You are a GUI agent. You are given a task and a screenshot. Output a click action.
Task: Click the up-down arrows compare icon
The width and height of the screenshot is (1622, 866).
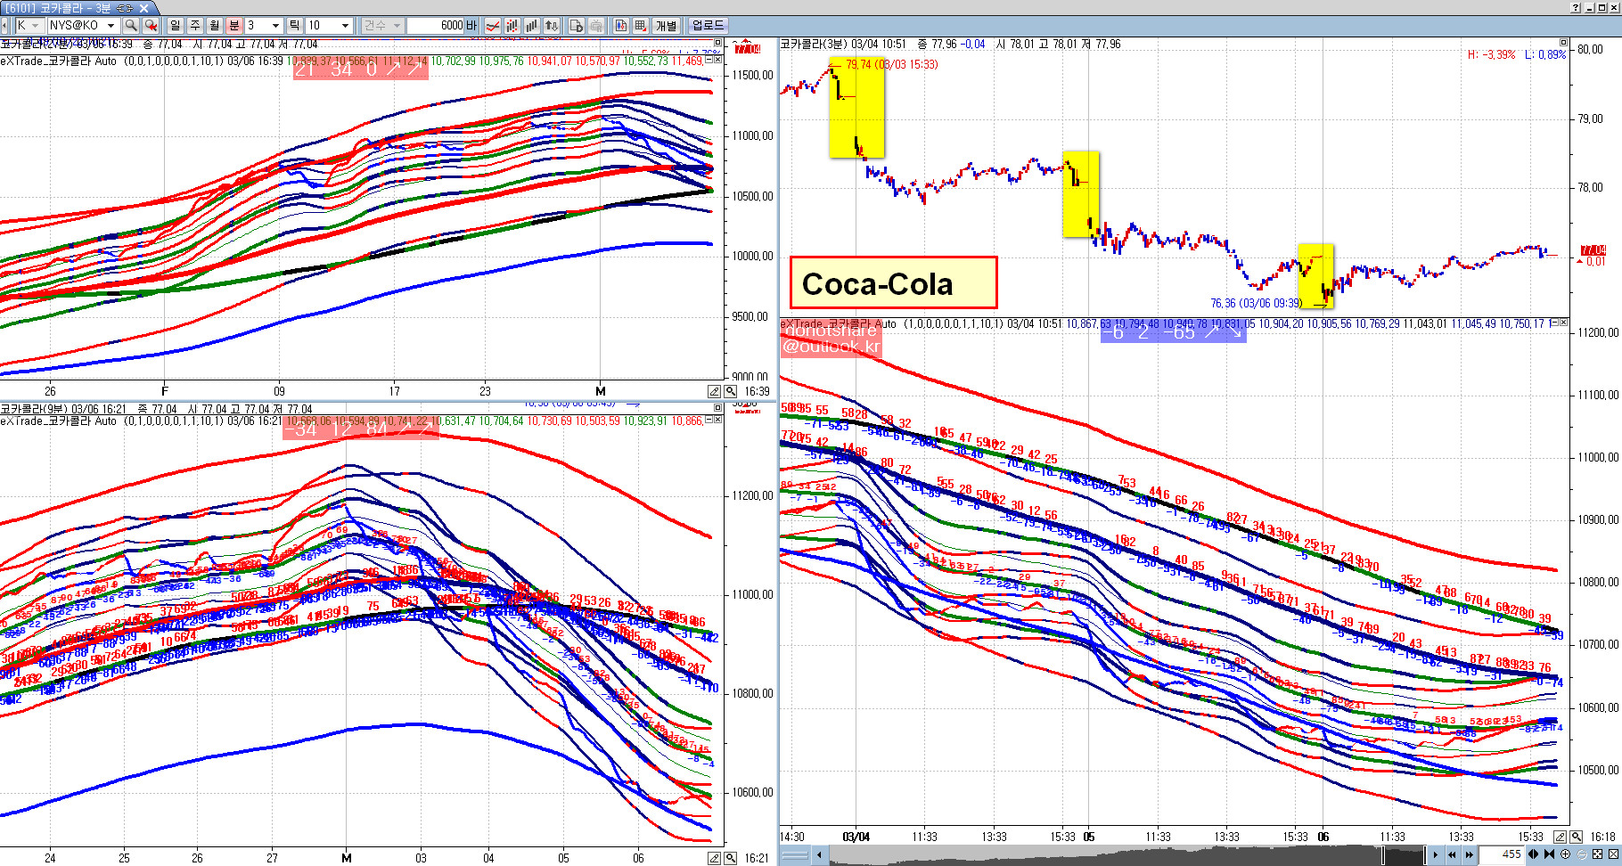click(551, 26)
